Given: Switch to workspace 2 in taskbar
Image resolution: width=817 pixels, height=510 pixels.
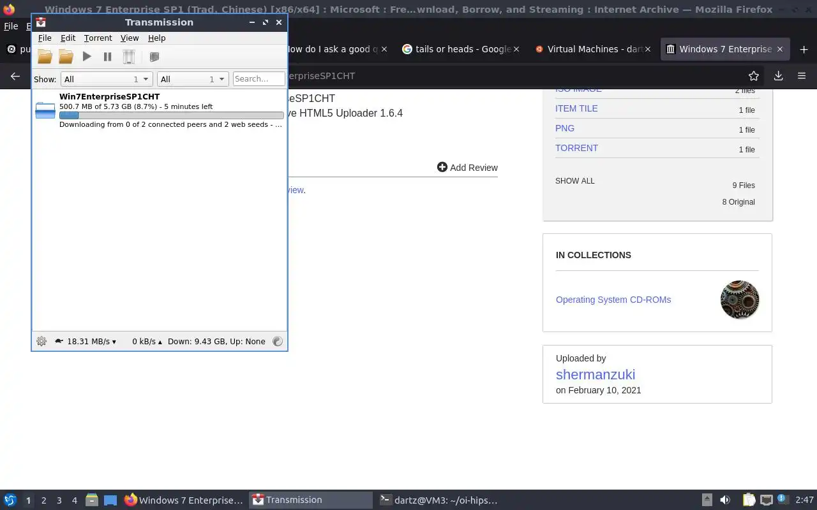Looking at the screenshot, I should tap(43, 500).
